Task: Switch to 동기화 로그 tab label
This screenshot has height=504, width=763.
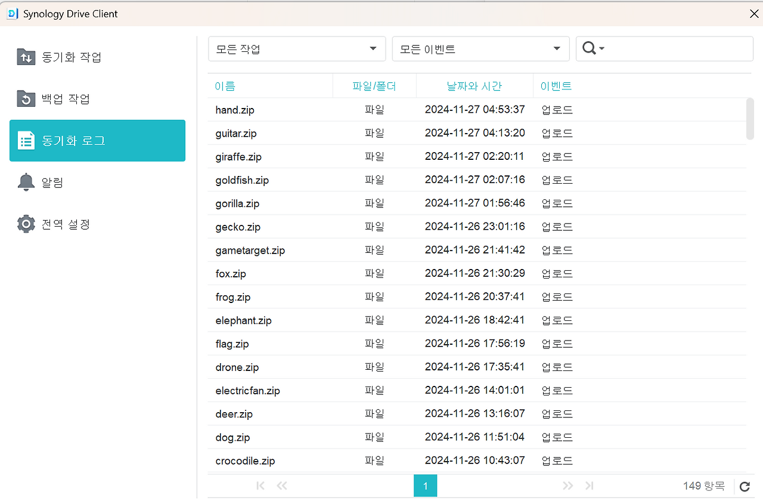Action: pyautogui.click(x=73, y=141)
